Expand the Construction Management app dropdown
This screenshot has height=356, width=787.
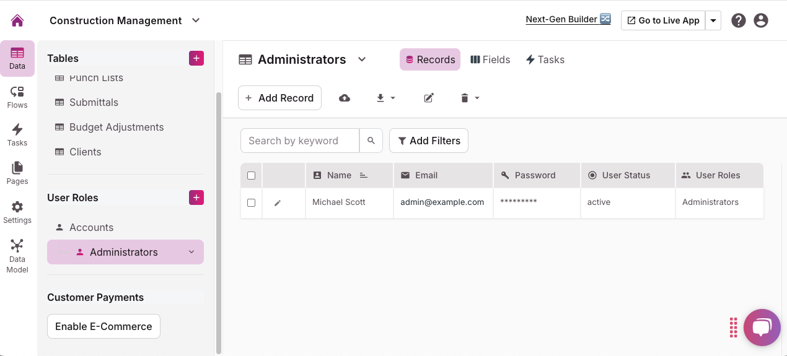(x=196, y=20)
